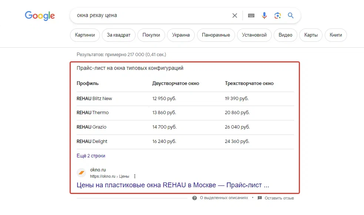Click the 'REHAU Delight' row label
364x215 pixels.
coord(92,141)
